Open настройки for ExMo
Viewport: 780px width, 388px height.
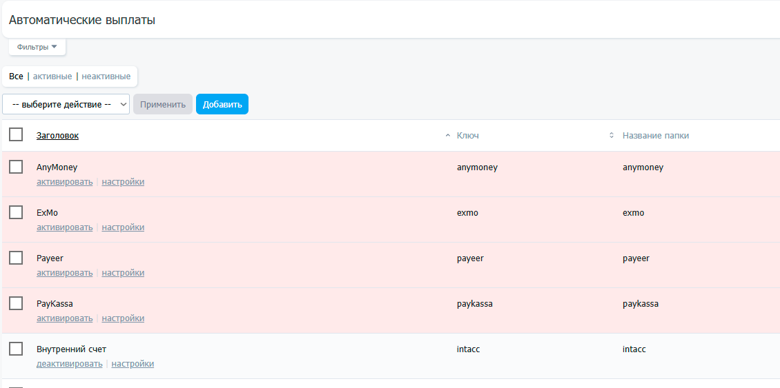[x=123, y=227]
